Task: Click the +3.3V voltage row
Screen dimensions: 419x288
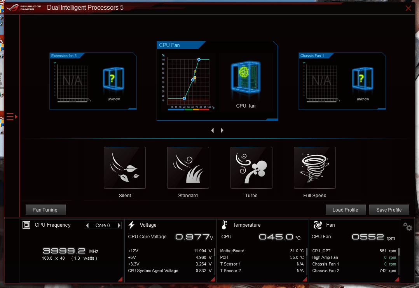Action: pos(170,264)
